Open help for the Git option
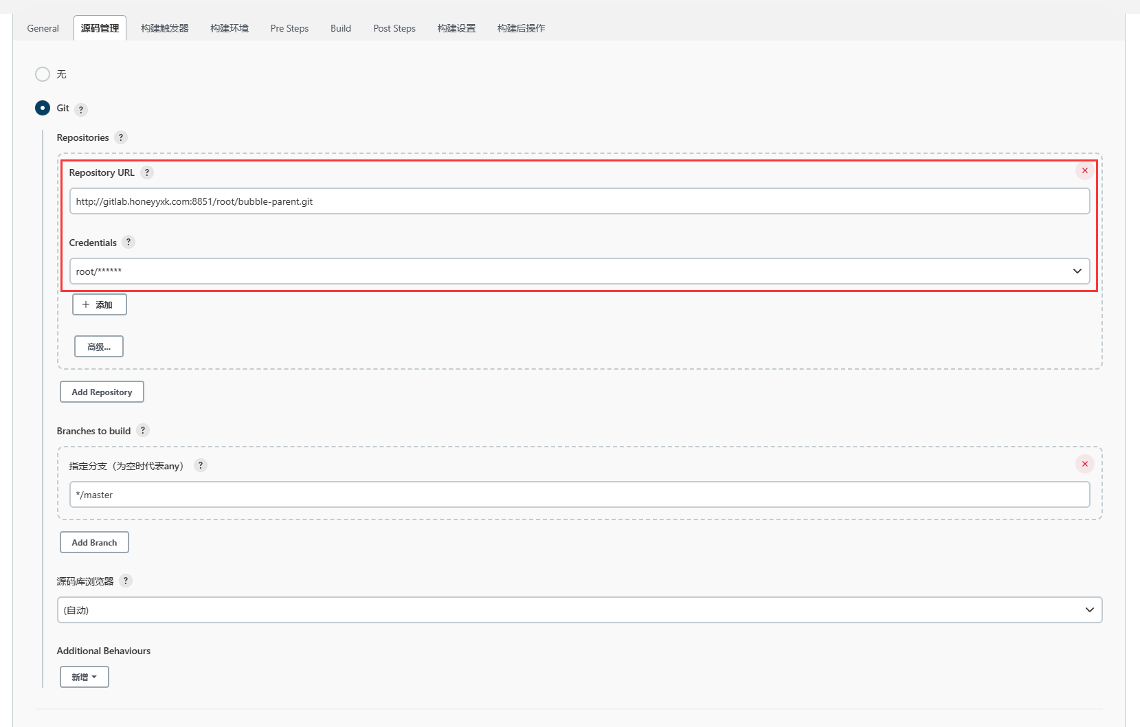 click(x=81, y=110)
